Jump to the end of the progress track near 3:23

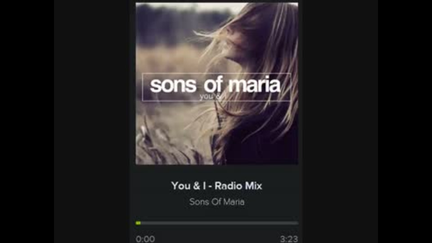point(297,223)
